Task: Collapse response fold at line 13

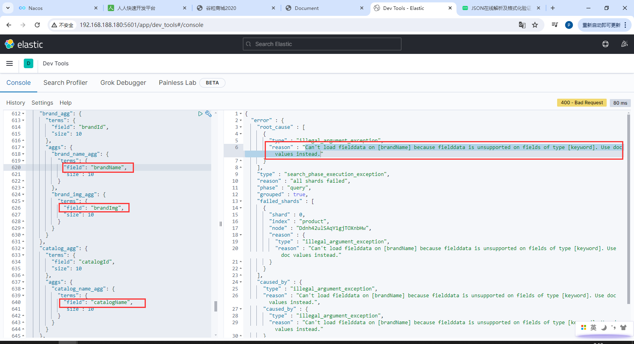Action: pyautogui.click(x=241, y=201)
